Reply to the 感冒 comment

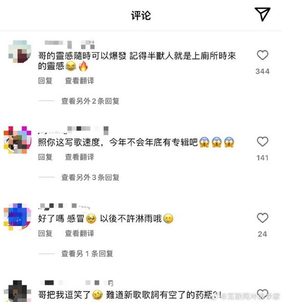click(x=45, y=233)
